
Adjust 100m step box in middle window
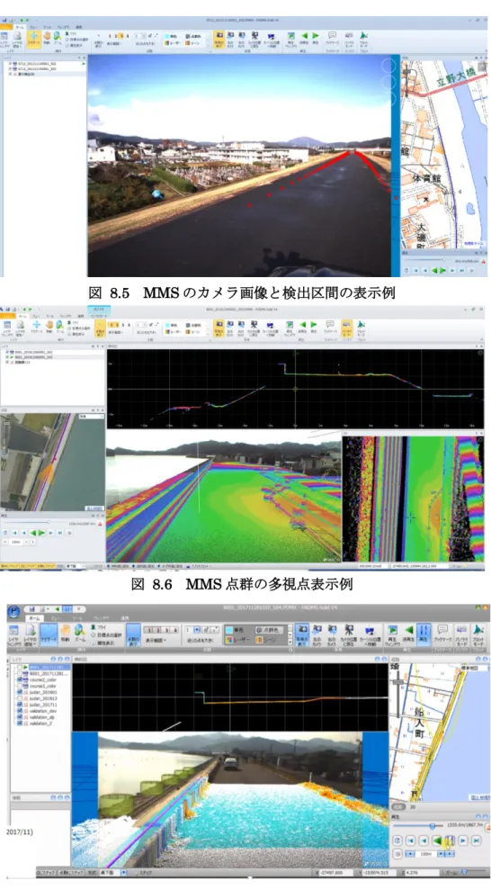click(18, 542)
